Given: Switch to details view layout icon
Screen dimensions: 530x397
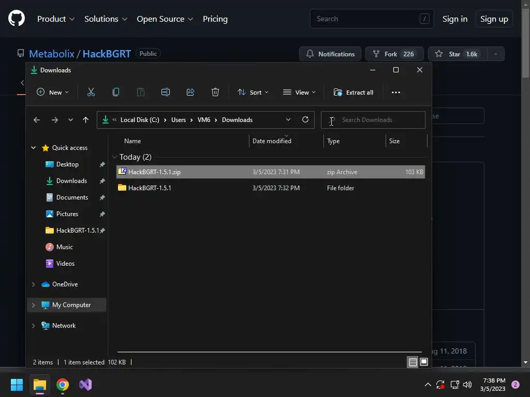Looking at the screenshot, I should click(x=413, y=362).
